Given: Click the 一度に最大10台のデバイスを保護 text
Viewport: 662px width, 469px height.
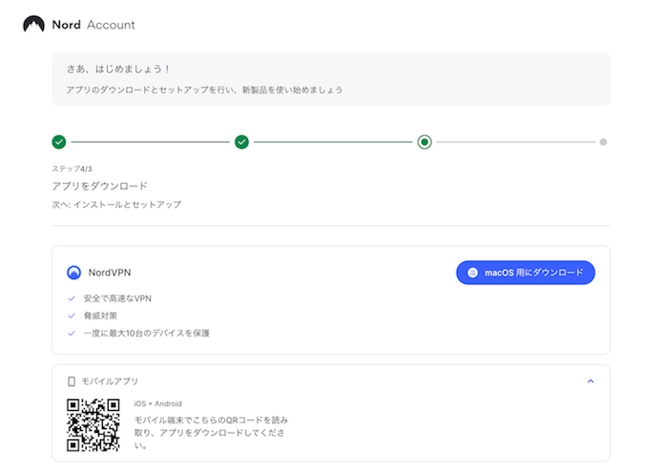Looking at the screenshot, I should point(147,334).
